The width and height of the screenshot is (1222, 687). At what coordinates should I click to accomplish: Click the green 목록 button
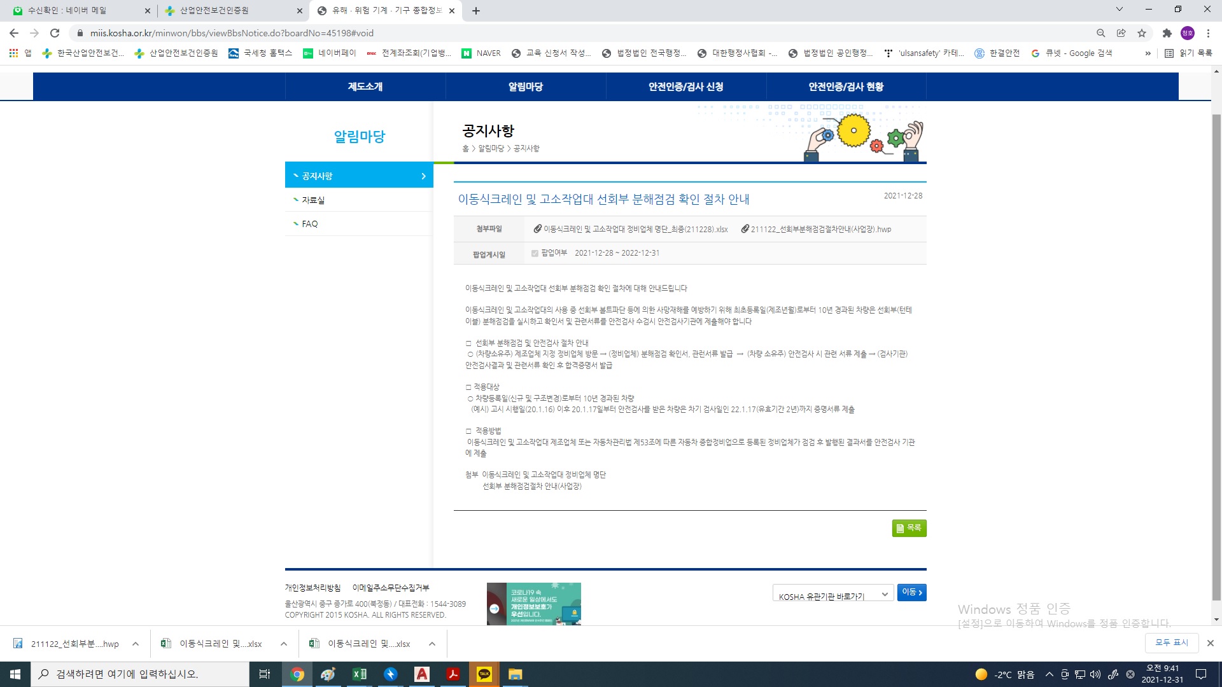[909, 528]
